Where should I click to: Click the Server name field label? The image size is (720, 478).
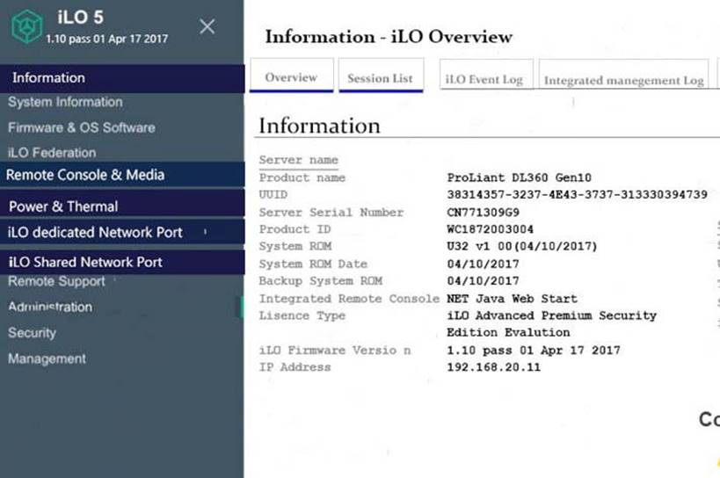pos(298,160)
